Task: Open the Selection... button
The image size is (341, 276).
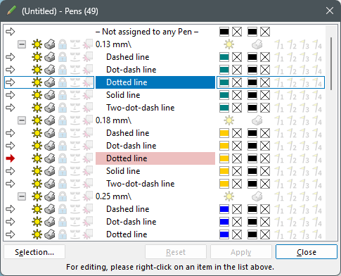Action: [x=34, y=252]
